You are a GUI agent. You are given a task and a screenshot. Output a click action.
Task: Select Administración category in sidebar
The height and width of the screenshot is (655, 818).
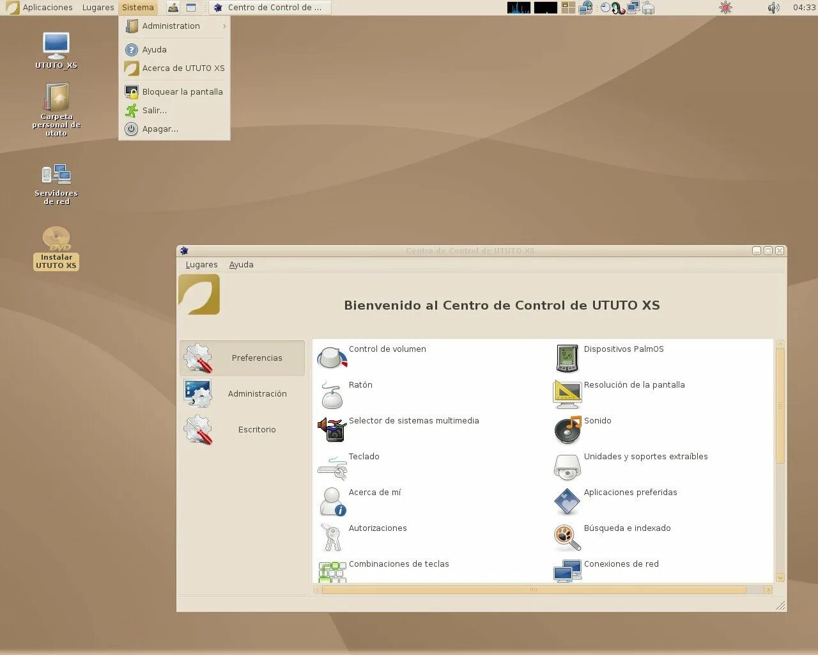[x=242, y=394]
